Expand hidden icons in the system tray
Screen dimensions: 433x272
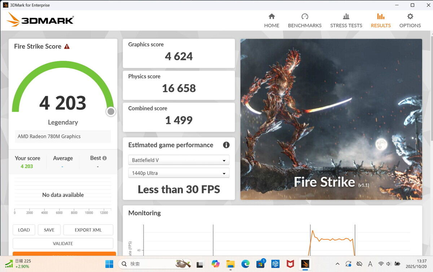pyautogui.click(x=338, y=264)
